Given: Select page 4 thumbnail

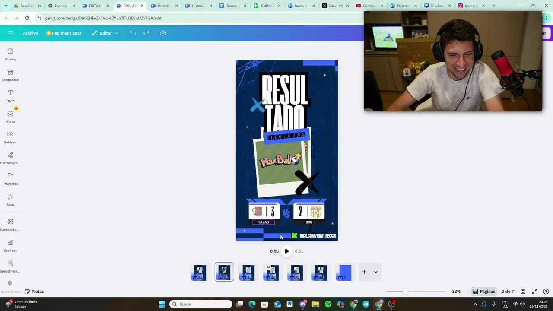Looking at the screenshot, I should point(273,272).
